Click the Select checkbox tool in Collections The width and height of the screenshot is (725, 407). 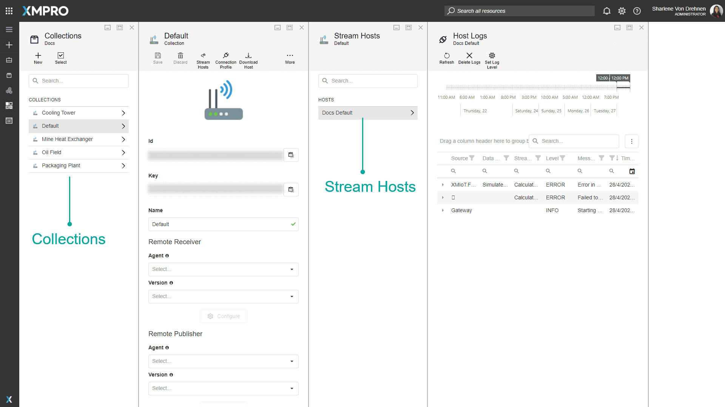[x=61, y=56]
